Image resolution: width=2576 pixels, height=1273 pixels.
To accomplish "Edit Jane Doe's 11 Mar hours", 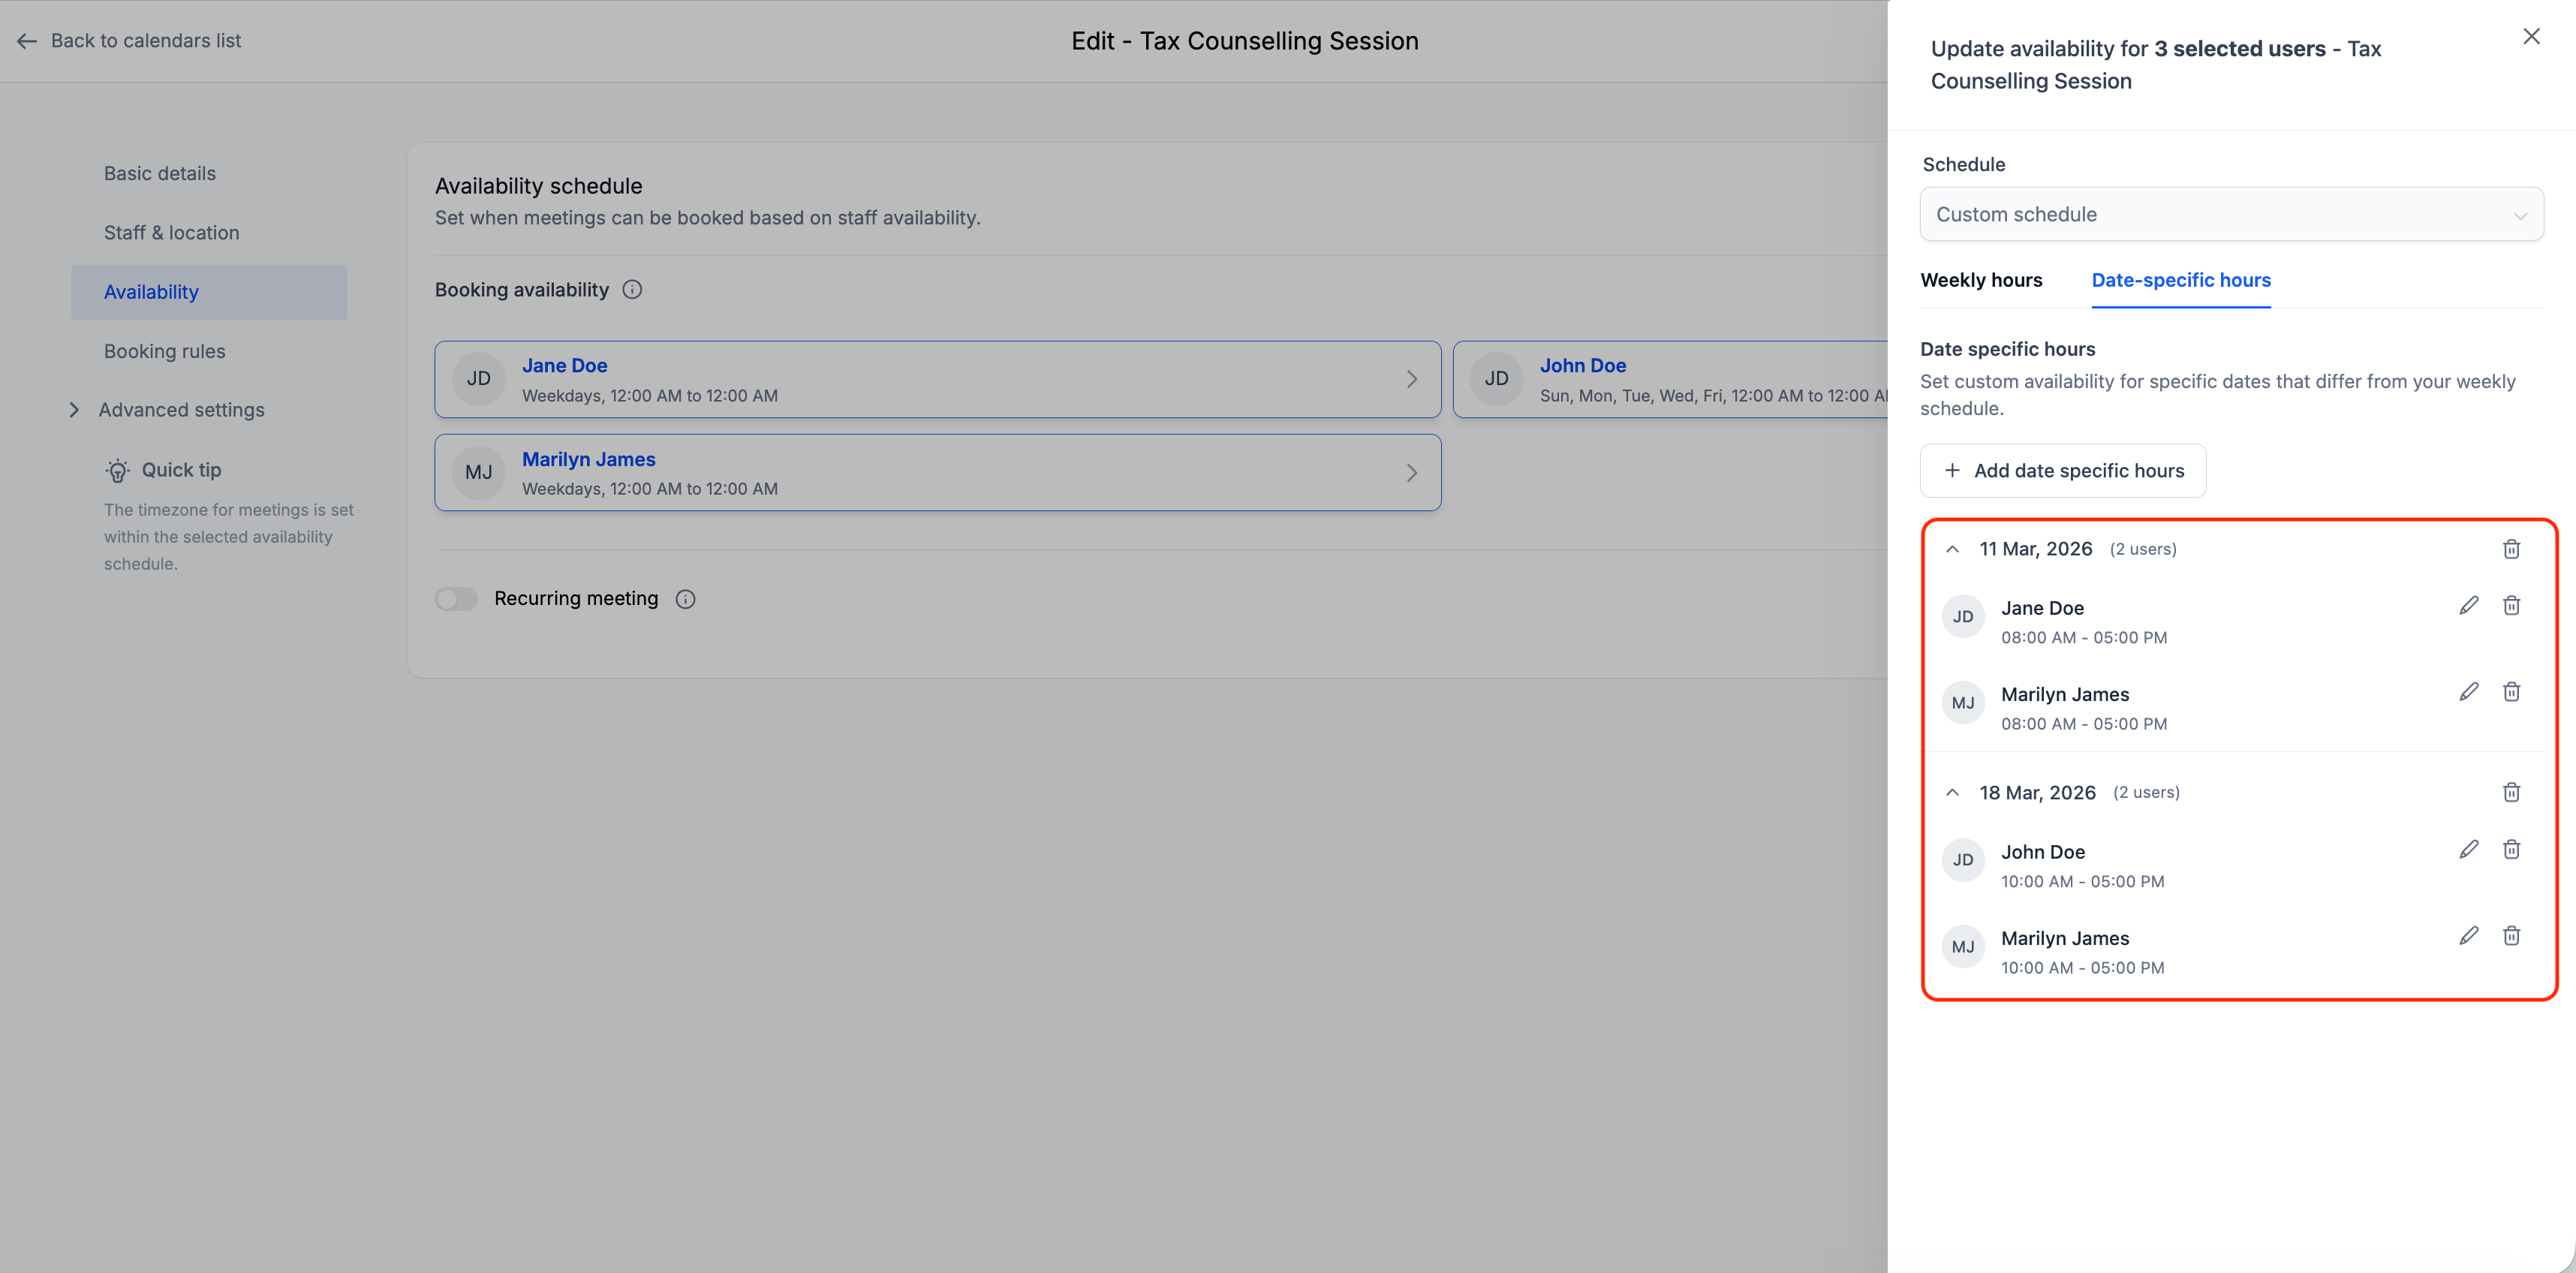I will point(2468,606).
